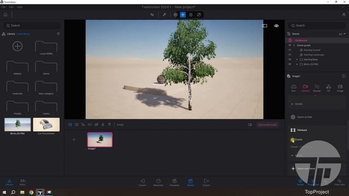
Task: Open the Scene panel button at bottom right
Action: coord(300,182)
